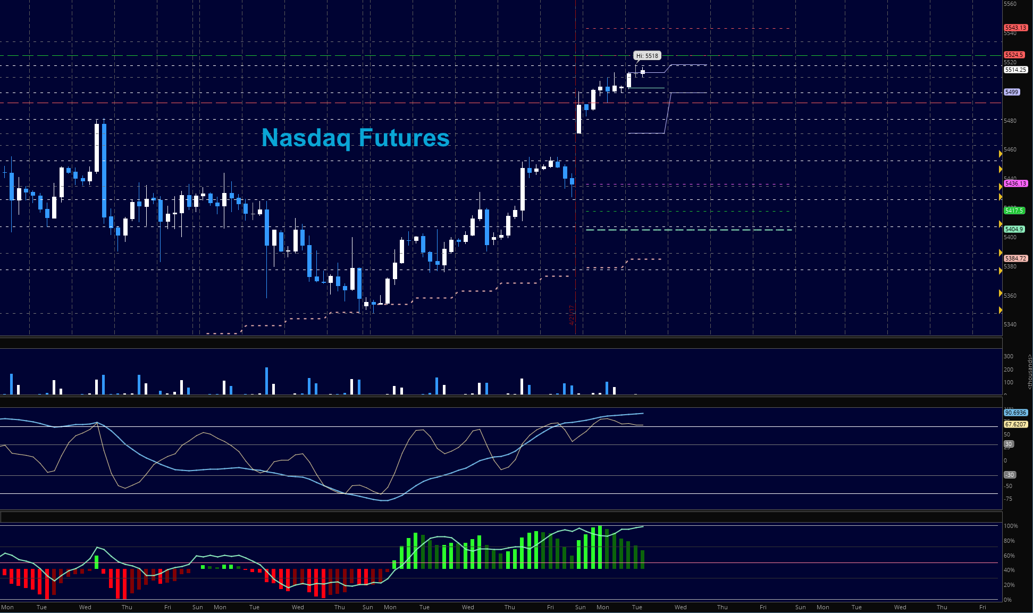Viewport: 1033px width, 613px height.
Task: Click the 5514.25 current price label
Action: (x=1015, y=70)
